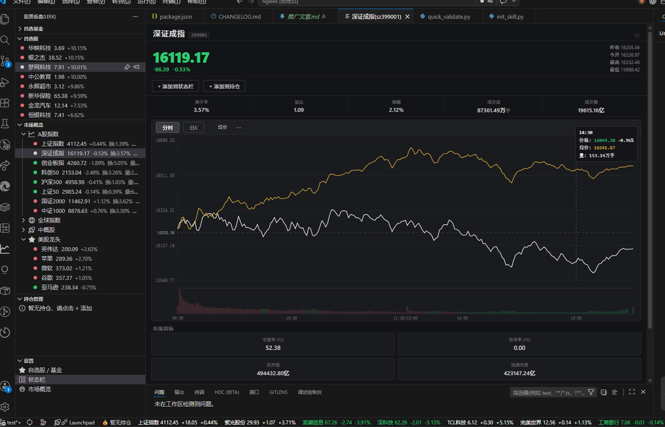This screenshot has height=427, width=665.
Task: Select 亚马逊 238.34 stock row
Action: [80, 287]
